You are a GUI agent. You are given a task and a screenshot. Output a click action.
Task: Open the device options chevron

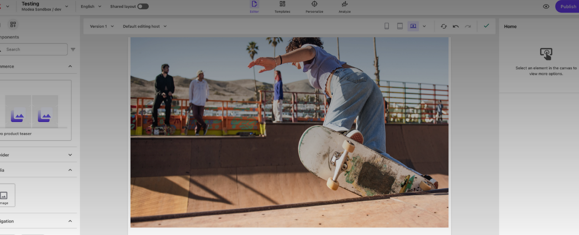tap(424, 26)
